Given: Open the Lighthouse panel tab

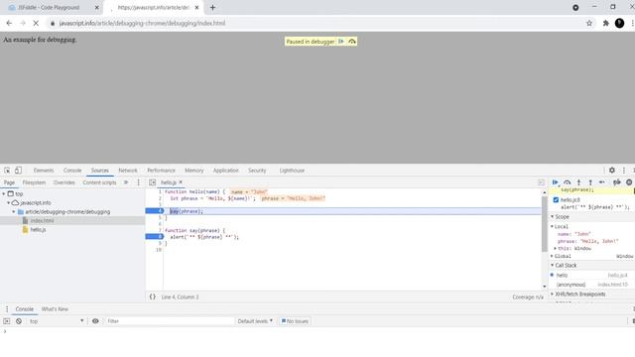Looking at the screenshot, I should [x=292, y=171].
